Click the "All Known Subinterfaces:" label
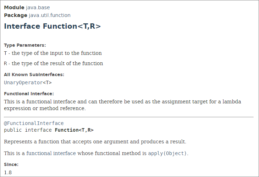259x177 pixels. (34, 75)
